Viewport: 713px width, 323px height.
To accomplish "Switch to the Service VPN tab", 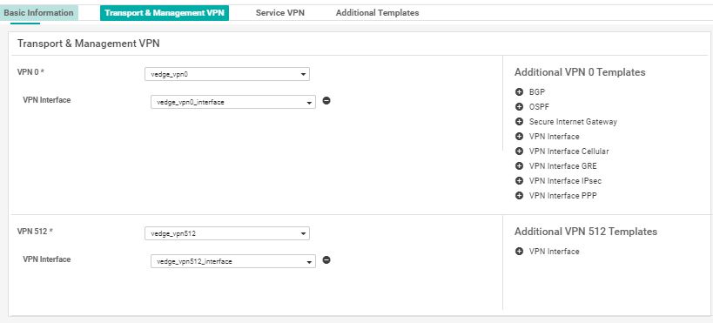I will pyautogui.click(x=280, y=13).
